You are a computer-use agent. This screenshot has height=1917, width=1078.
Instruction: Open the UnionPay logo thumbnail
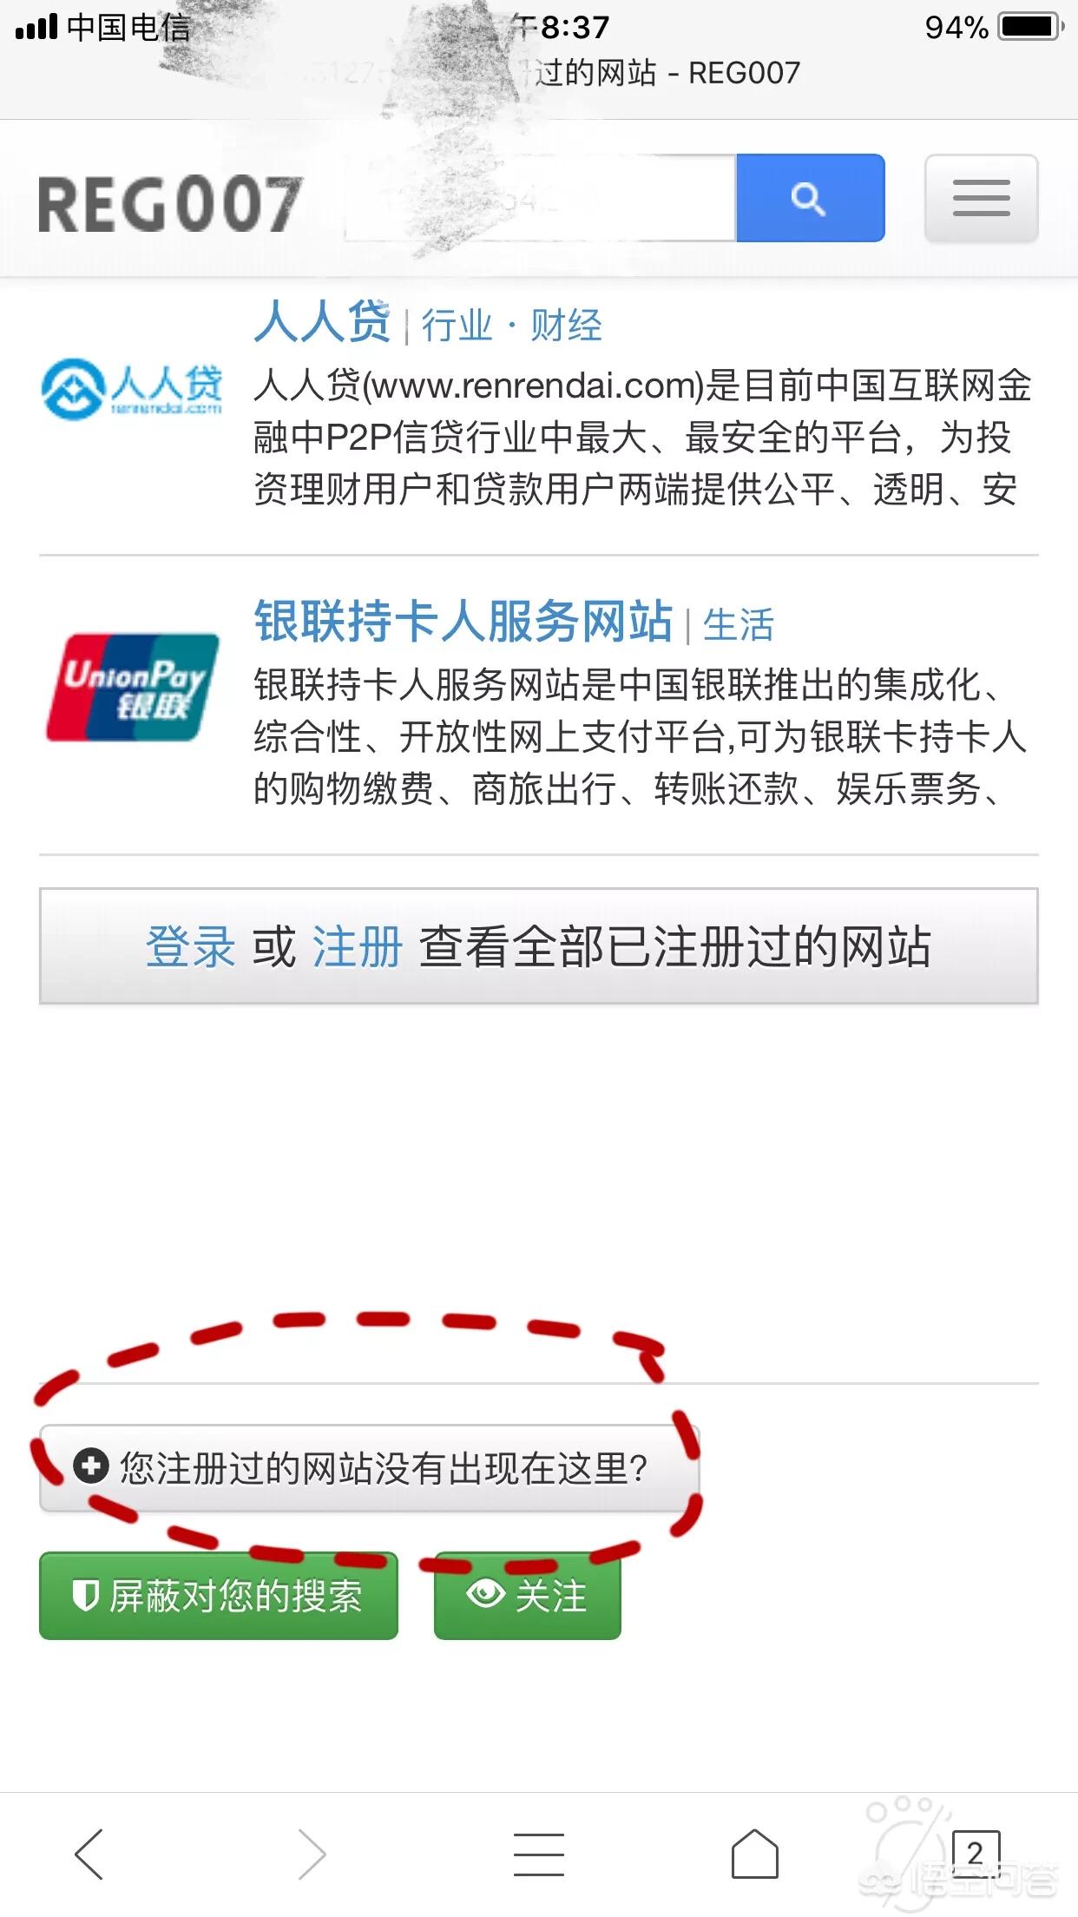[132, 688]
